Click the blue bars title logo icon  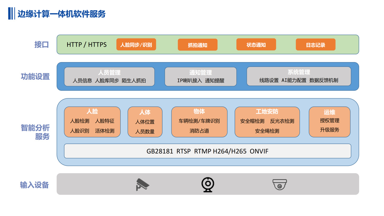[x=11, y=13]
